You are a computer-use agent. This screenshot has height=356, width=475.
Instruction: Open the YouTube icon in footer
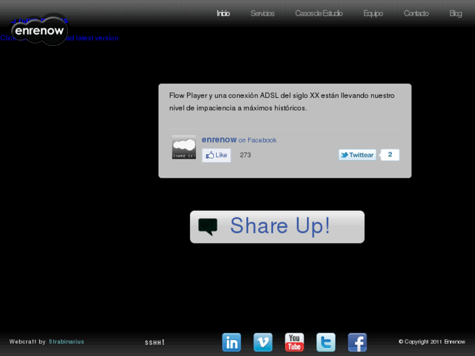coord(295,342)
